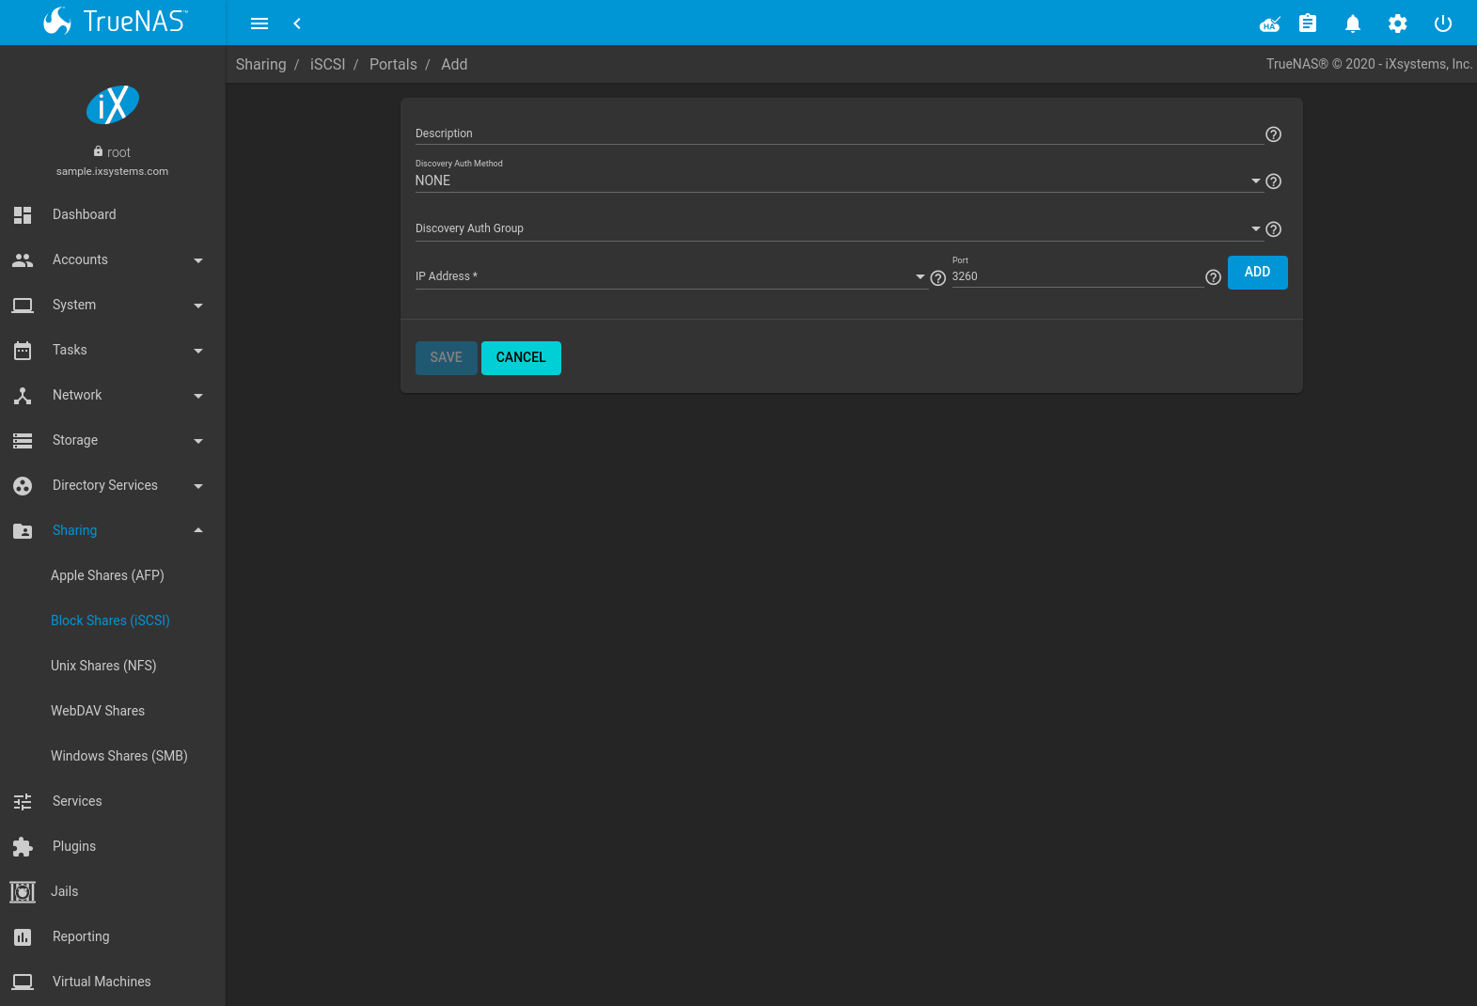
Task: Click the Directory Services icon
Action: point(23,486)
